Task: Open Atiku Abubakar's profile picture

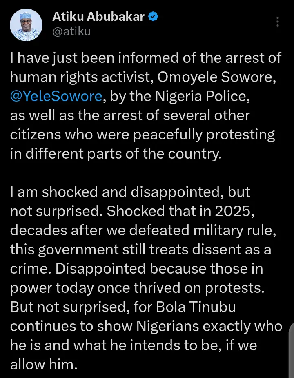Action: (x=26, y=25)
